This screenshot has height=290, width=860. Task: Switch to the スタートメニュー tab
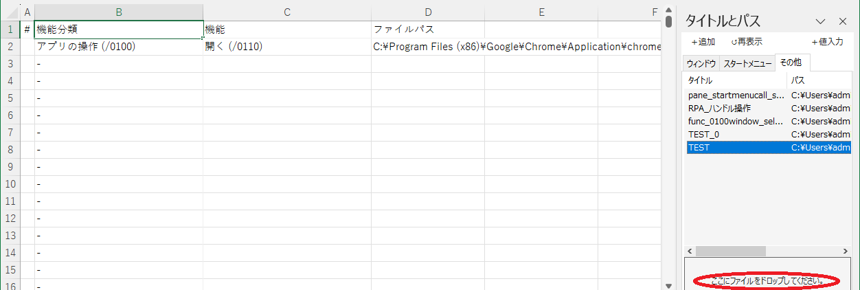pos(747,63)
